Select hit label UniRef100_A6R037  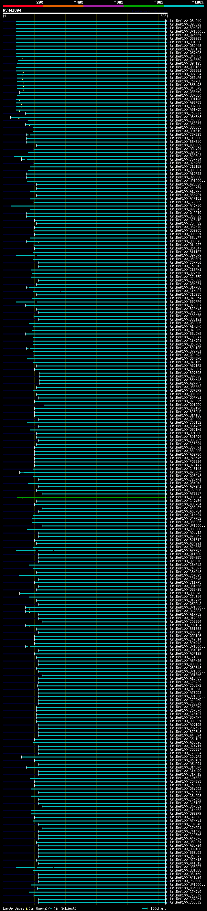186,124
